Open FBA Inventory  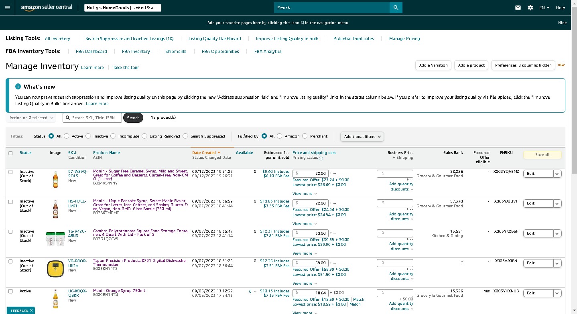click(x=136, y=52)
